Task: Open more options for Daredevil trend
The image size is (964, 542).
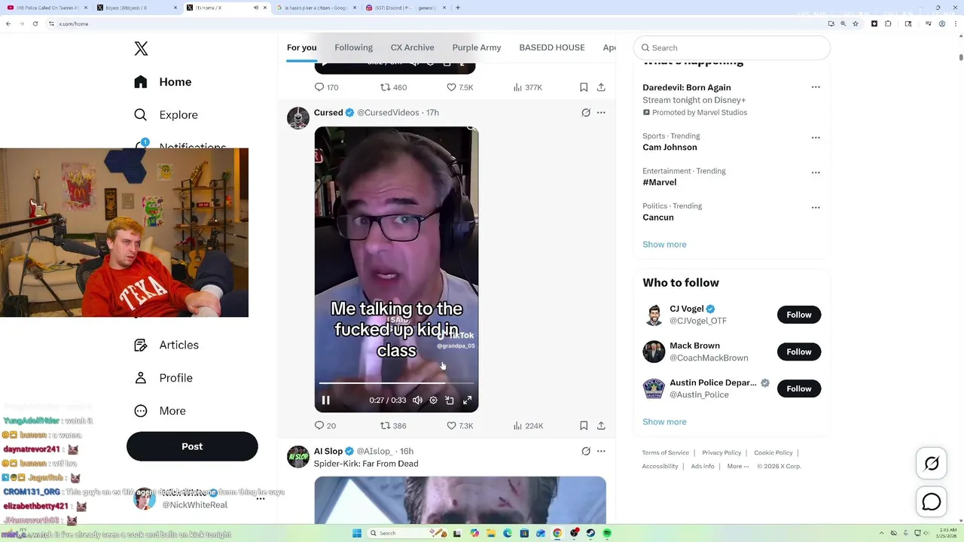Action: [x=816, y=87]
